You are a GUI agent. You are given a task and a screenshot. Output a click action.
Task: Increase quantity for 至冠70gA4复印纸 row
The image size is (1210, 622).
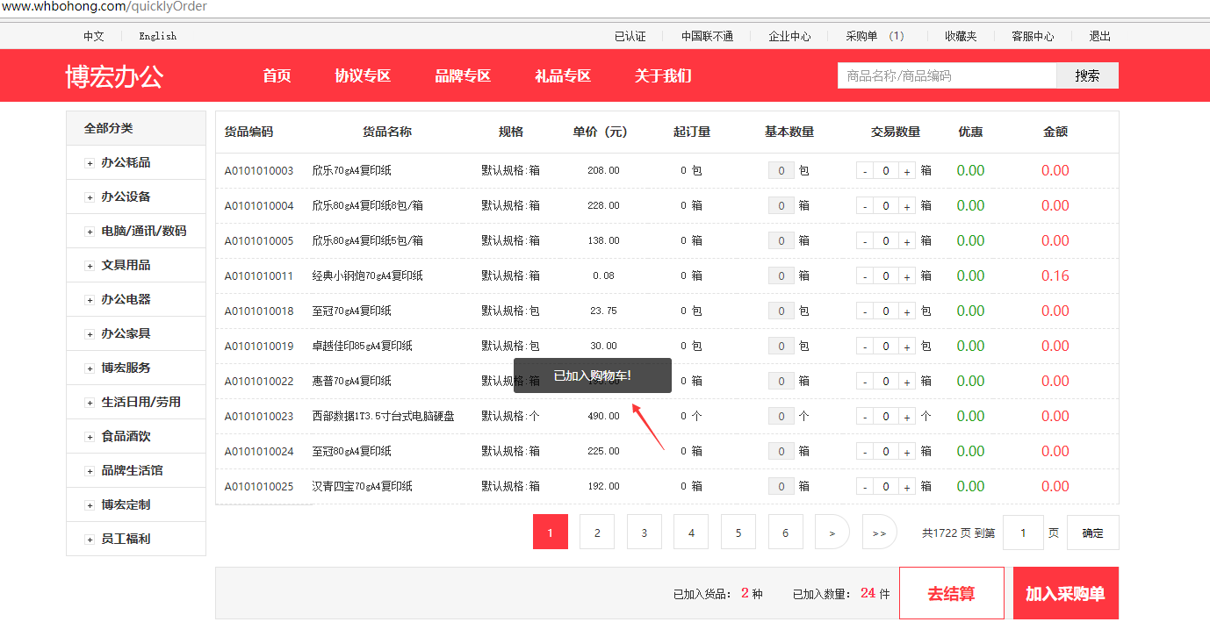tap(907, 311)
